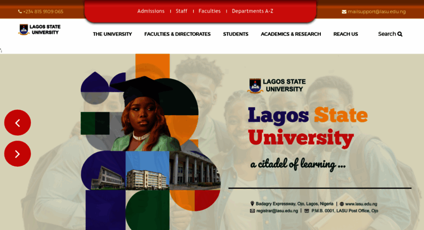Click the phone icon in top bar
Image resolution: width=424 pixels, height=230 pixels.
click(x=20, y=11)
